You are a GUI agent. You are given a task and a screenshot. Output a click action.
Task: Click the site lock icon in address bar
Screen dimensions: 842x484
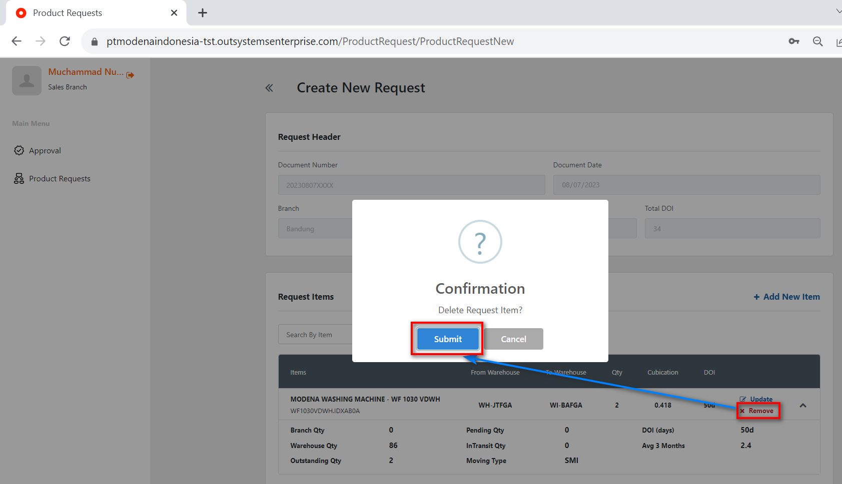(95, 42)
